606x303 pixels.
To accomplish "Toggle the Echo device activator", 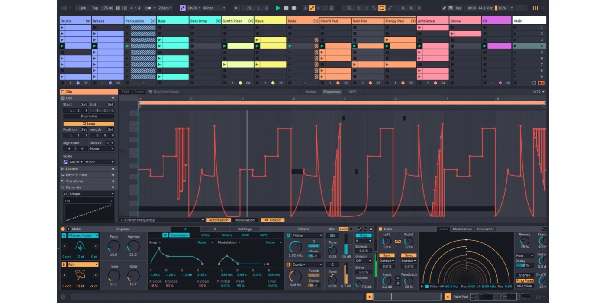I will (x=380, y=229).
